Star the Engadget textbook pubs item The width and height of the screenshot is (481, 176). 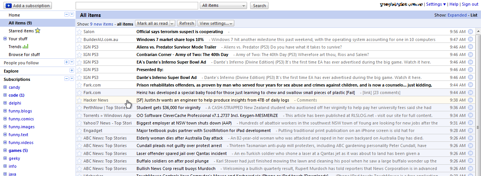(x=79, y=130)
